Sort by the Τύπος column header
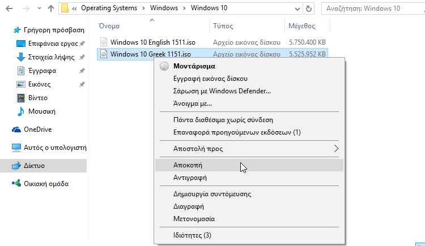The width and height of the screenshot is (425, 246). pyautogui.click(x=223, y=26)
